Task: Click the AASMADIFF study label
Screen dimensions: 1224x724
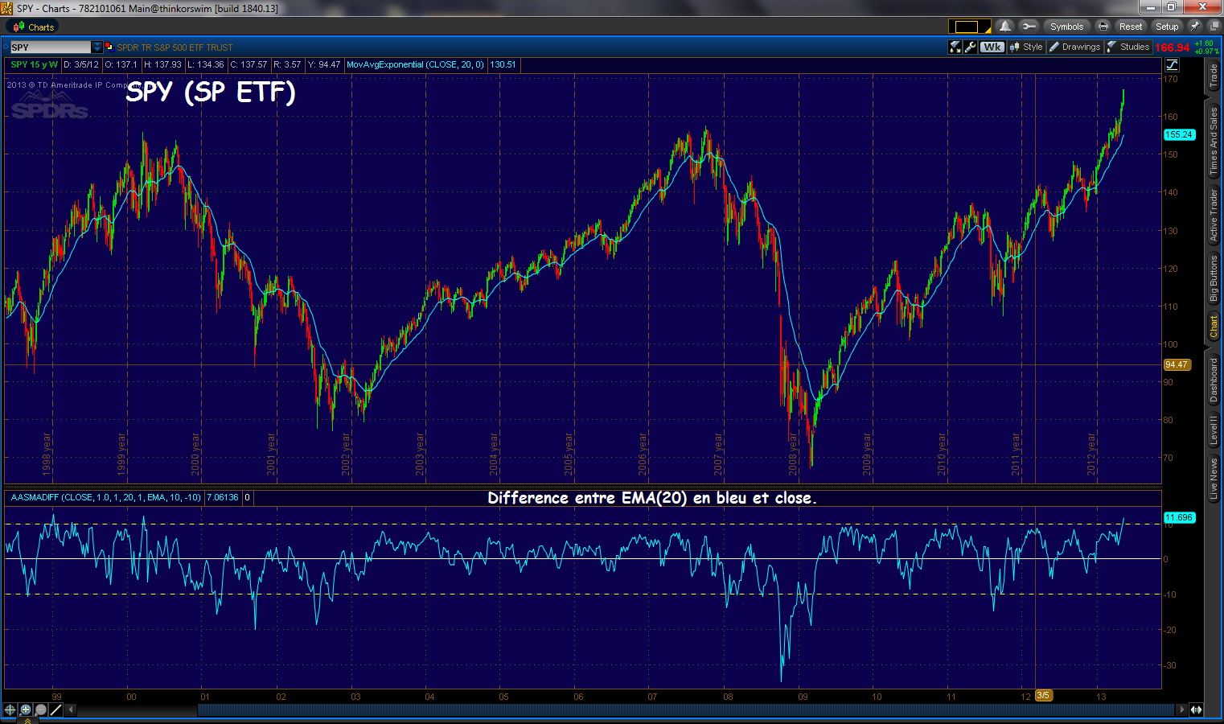Action: (106, 497)
